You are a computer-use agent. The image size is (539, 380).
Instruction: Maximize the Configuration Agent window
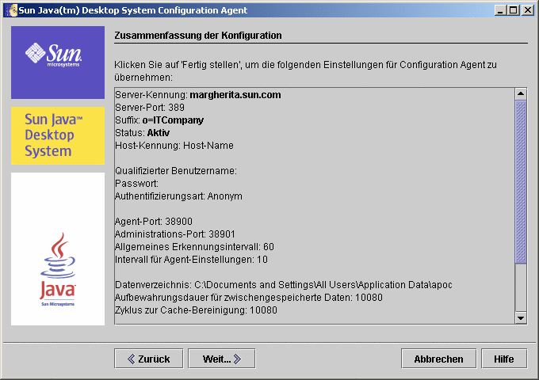click(513, 10)
